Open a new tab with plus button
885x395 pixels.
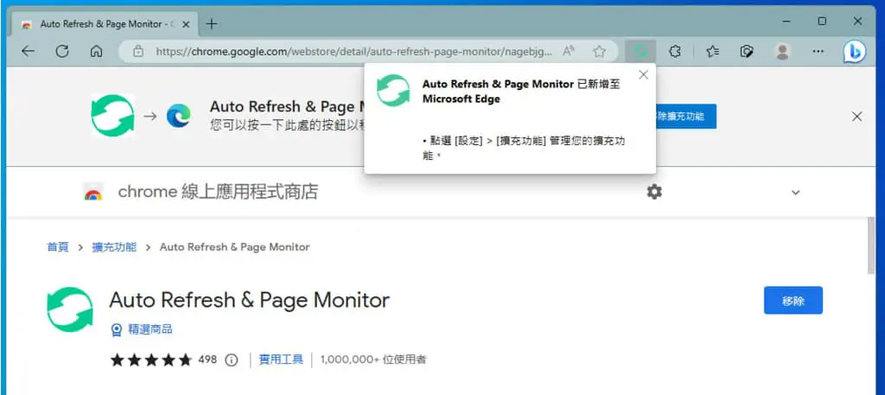point(212,23)
